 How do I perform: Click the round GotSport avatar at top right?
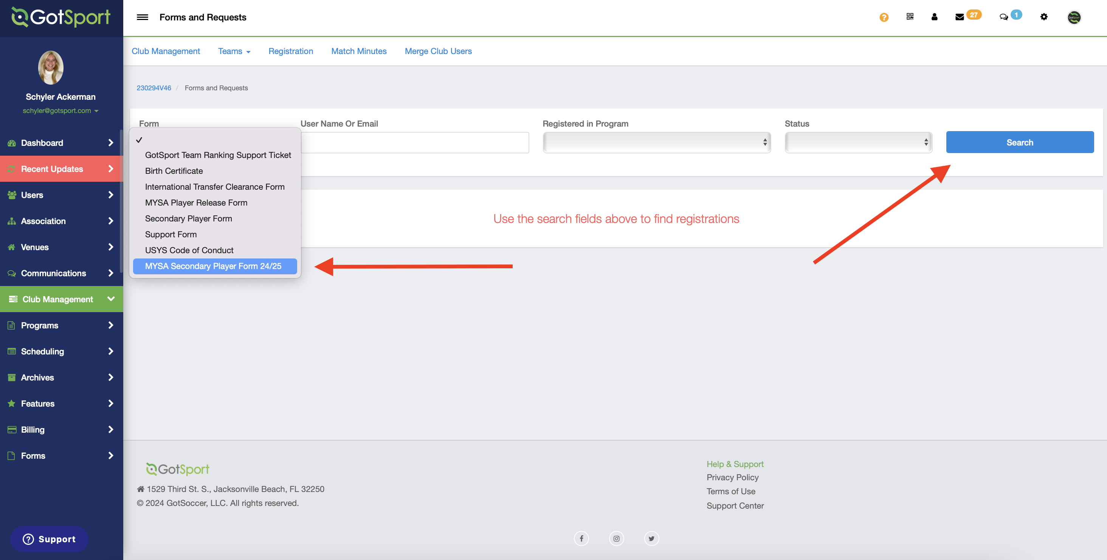point(1074,17)
